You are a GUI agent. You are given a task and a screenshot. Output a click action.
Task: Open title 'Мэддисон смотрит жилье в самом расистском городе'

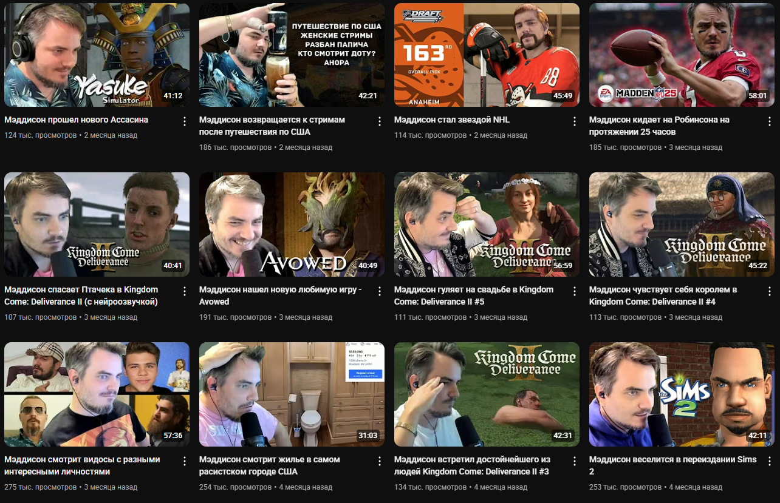tap(269, 465)
